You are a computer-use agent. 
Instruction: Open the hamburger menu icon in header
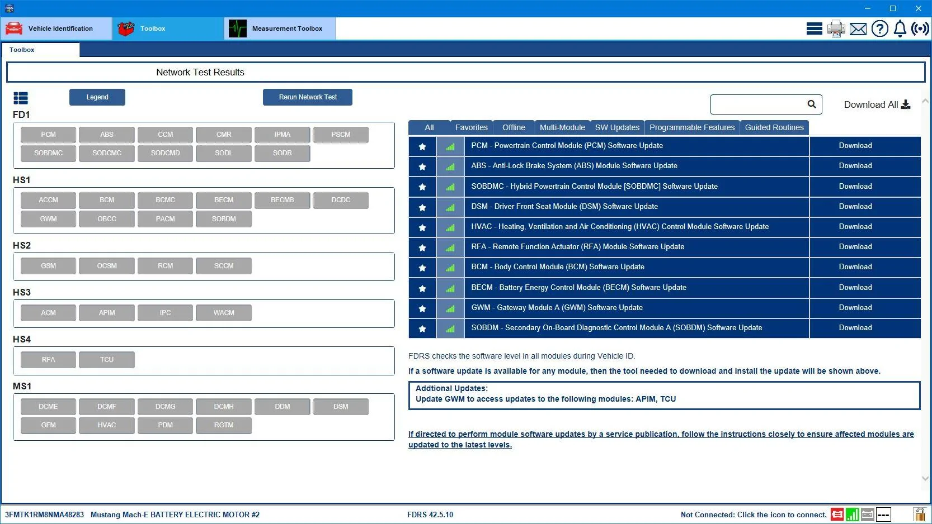pos(814,28)
